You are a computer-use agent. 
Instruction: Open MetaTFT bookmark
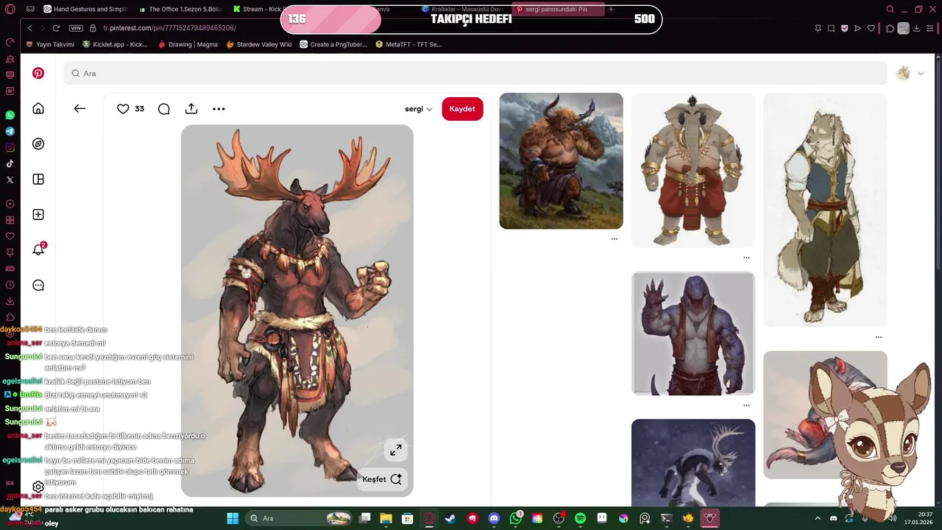click(408, 44)
